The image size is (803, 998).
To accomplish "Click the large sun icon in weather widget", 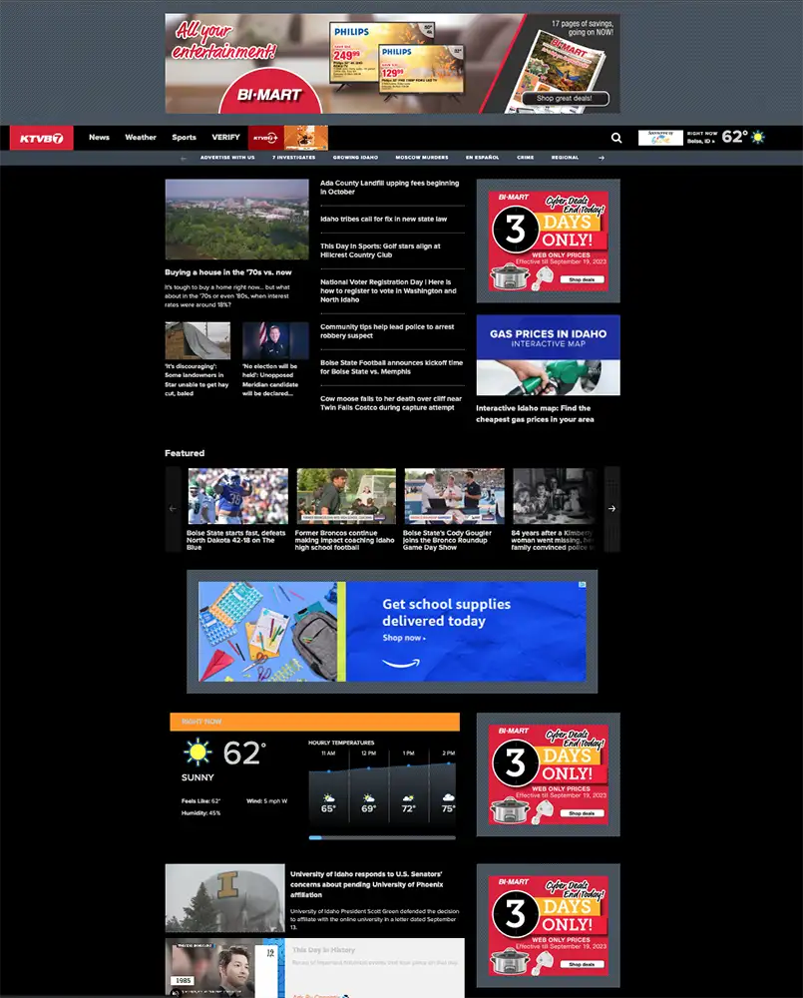I will (x=198, y=751).
